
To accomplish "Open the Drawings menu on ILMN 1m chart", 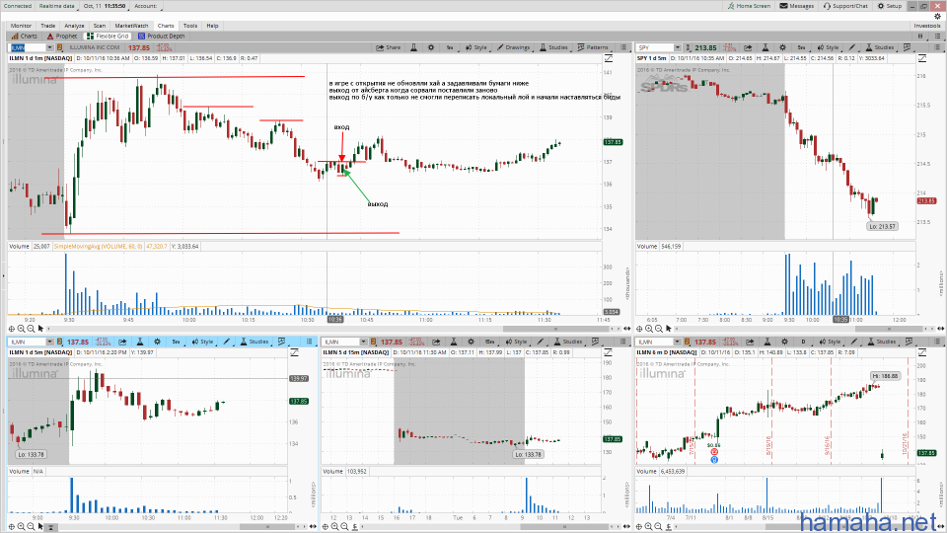I will [513, 47].
